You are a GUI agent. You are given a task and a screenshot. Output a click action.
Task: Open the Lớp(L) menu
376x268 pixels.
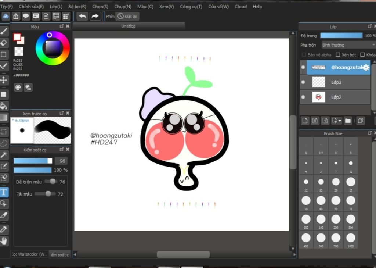(56, 7)
